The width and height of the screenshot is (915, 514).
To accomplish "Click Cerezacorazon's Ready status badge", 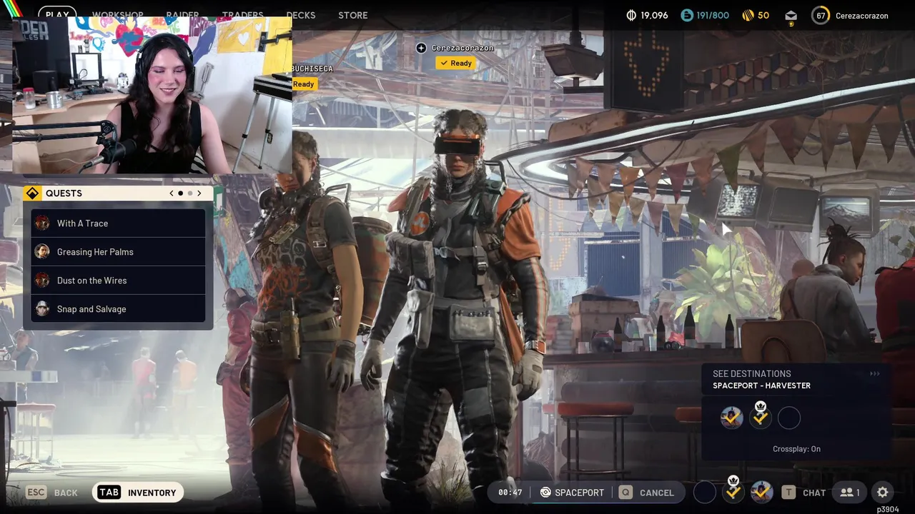I will [x=456, y=63].
